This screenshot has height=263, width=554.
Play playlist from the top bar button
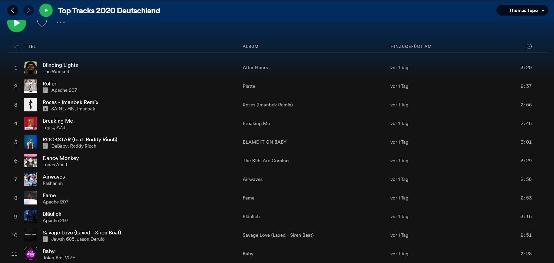tap(46, 11)
